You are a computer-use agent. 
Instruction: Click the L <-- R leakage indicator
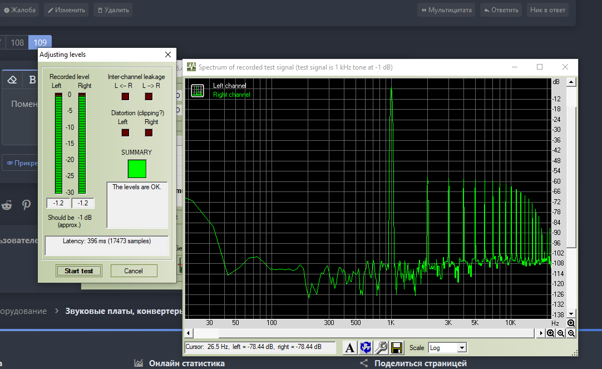coord(126,97)
